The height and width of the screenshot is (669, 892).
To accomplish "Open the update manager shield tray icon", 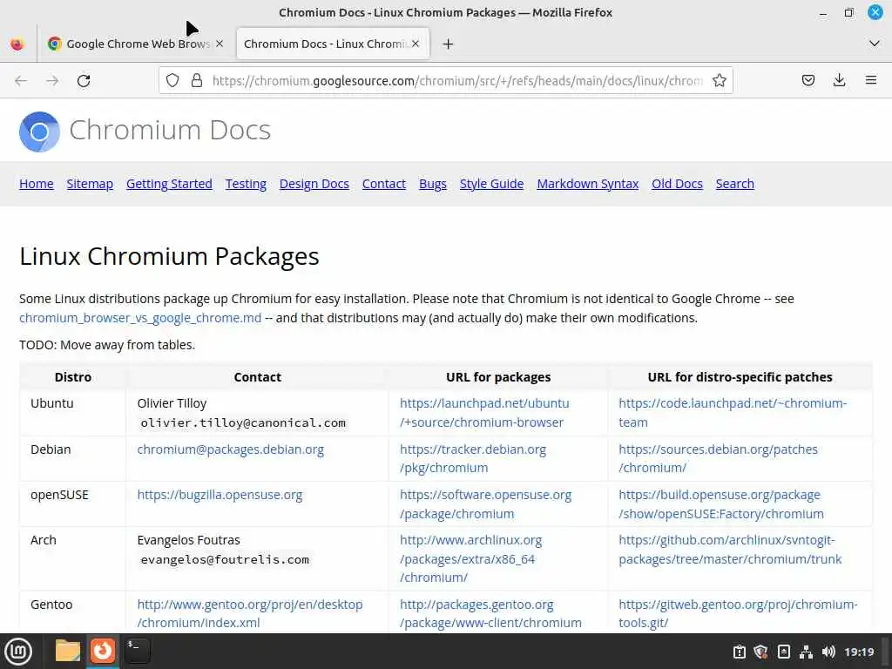I will [760, 652].
